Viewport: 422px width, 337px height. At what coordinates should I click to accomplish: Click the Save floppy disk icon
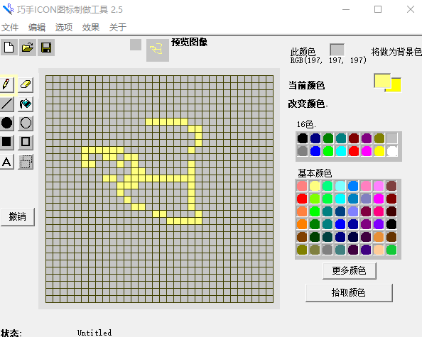[46, 48]
